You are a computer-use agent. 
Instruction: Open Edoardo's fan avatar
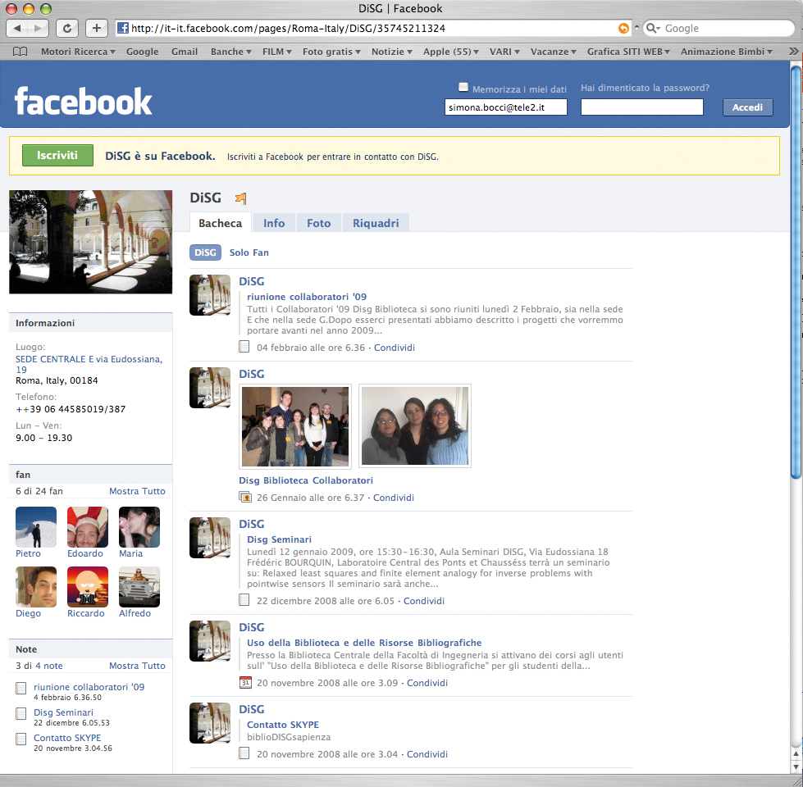pyautogui.click(x=88, y=527)
